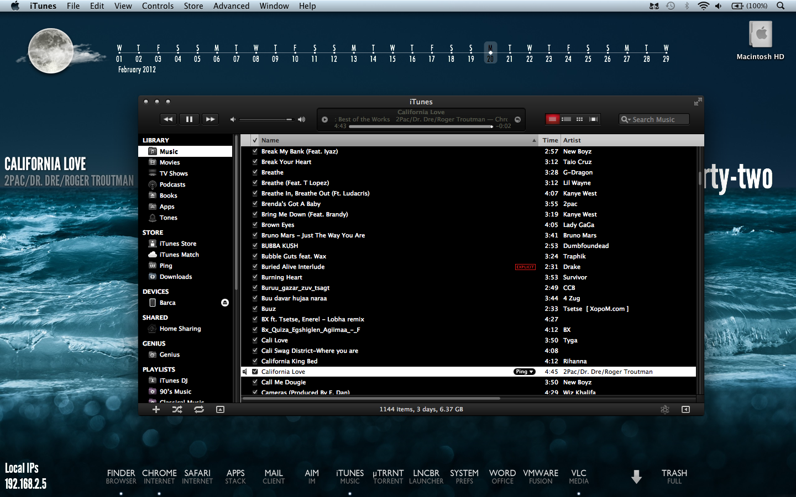The width and height of the screenshot is (796, 497).
Task: Open the Store menu
Action: coord(193,6)
